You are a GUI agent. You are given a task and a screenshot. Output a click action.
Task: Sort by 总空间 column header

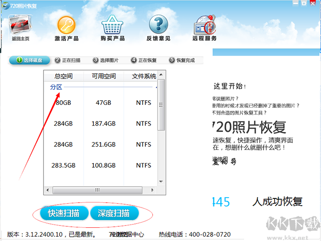[x=64, y=76]
